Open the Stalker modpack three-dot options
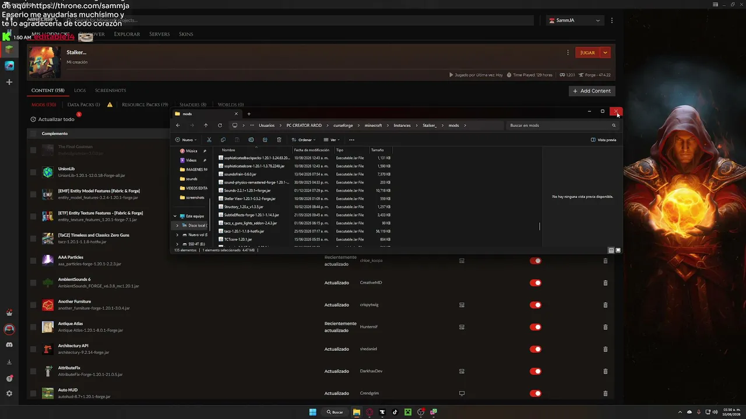746x419 pixels. 568,52
